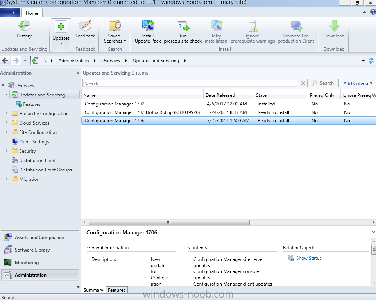The width and height of the screenshot is (376, 300).
Task: Click Promote Pre-production Client icon
Action: click(296, 32)
